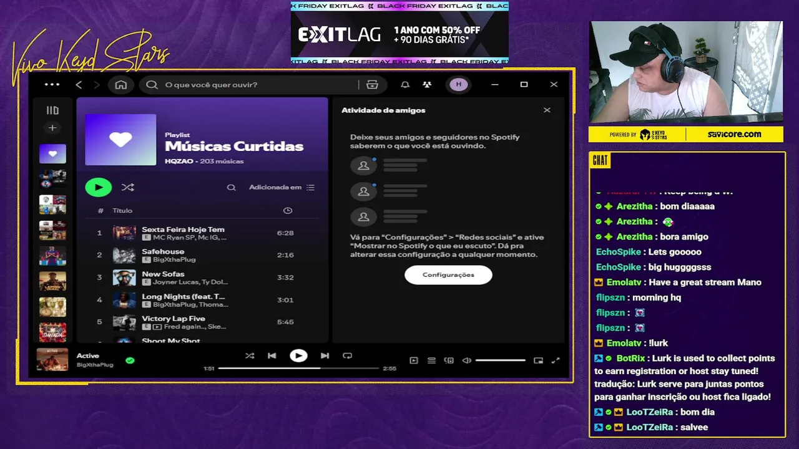The width and height of the screenshot is (799, 449).
Task: Skip to the next track
Action: [325, 355]
